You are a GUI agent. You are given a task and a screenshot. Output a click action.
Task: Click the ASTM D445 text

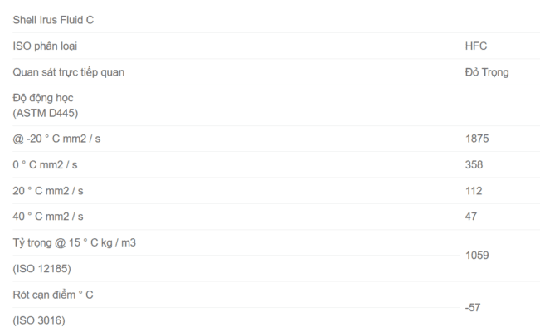click(45, 112)
